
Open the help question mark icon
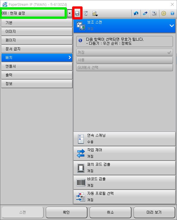(x=172, y=13)
